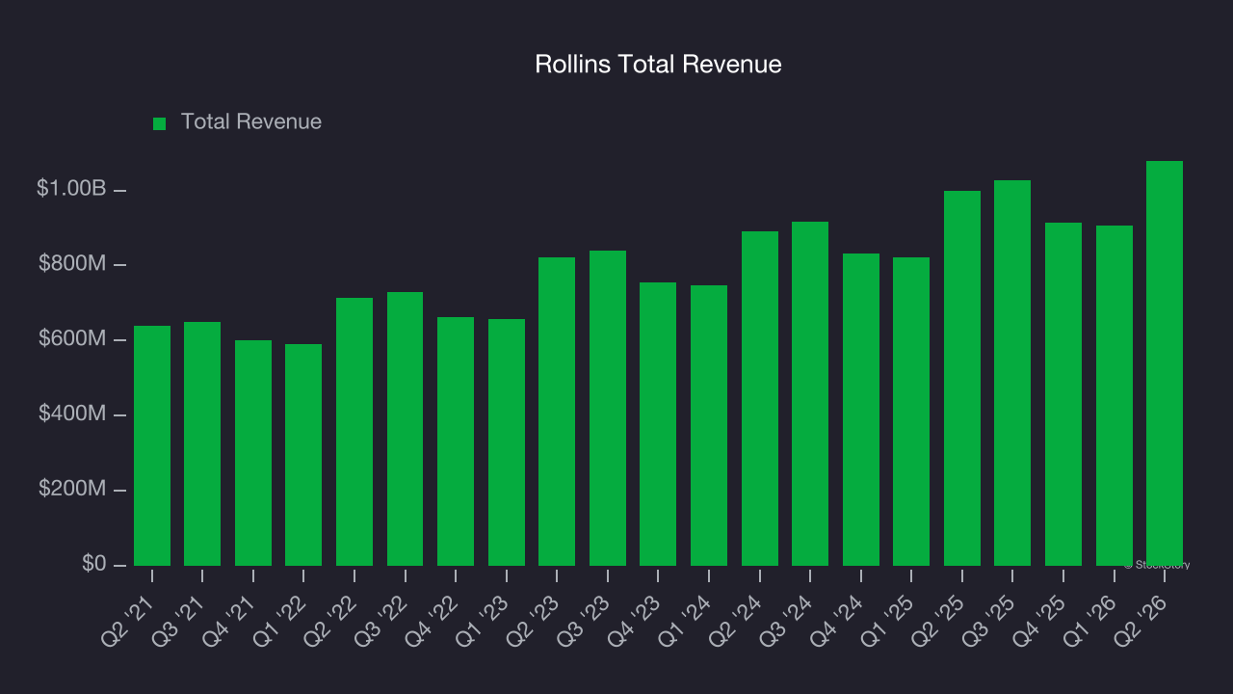Screen dimensions: 1233x694
Task: Click the green Total Revenue legend swatch
Action: coord(160,123)
